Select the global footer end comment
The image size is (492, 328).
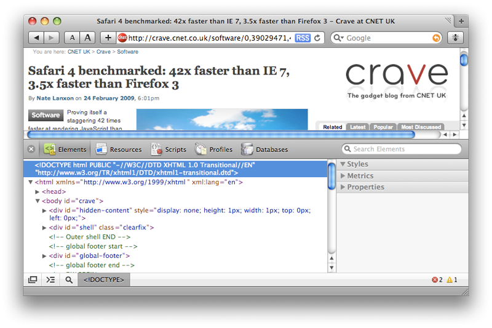(x=92, y=265)
